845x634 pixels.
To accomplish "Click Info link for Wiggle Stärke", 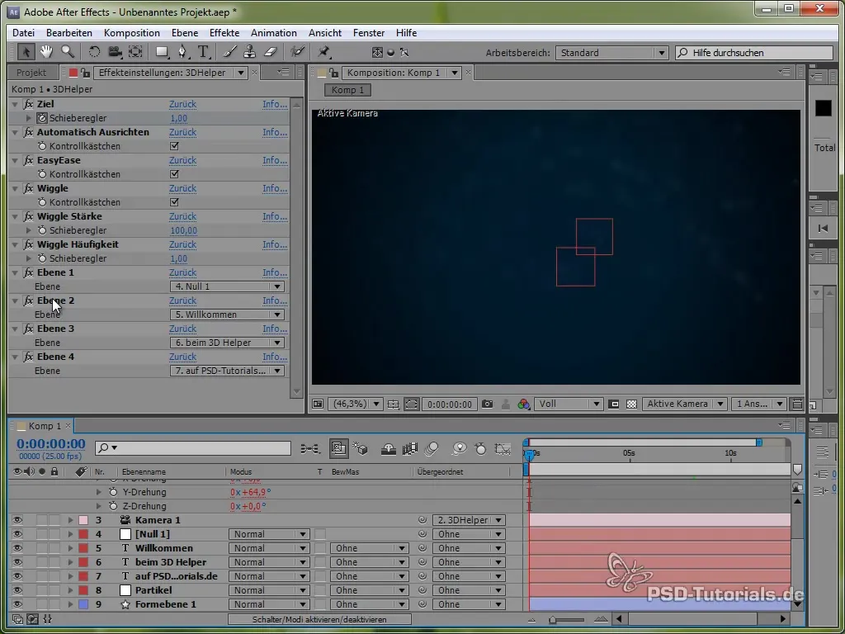I will click(x=275, y=216).
